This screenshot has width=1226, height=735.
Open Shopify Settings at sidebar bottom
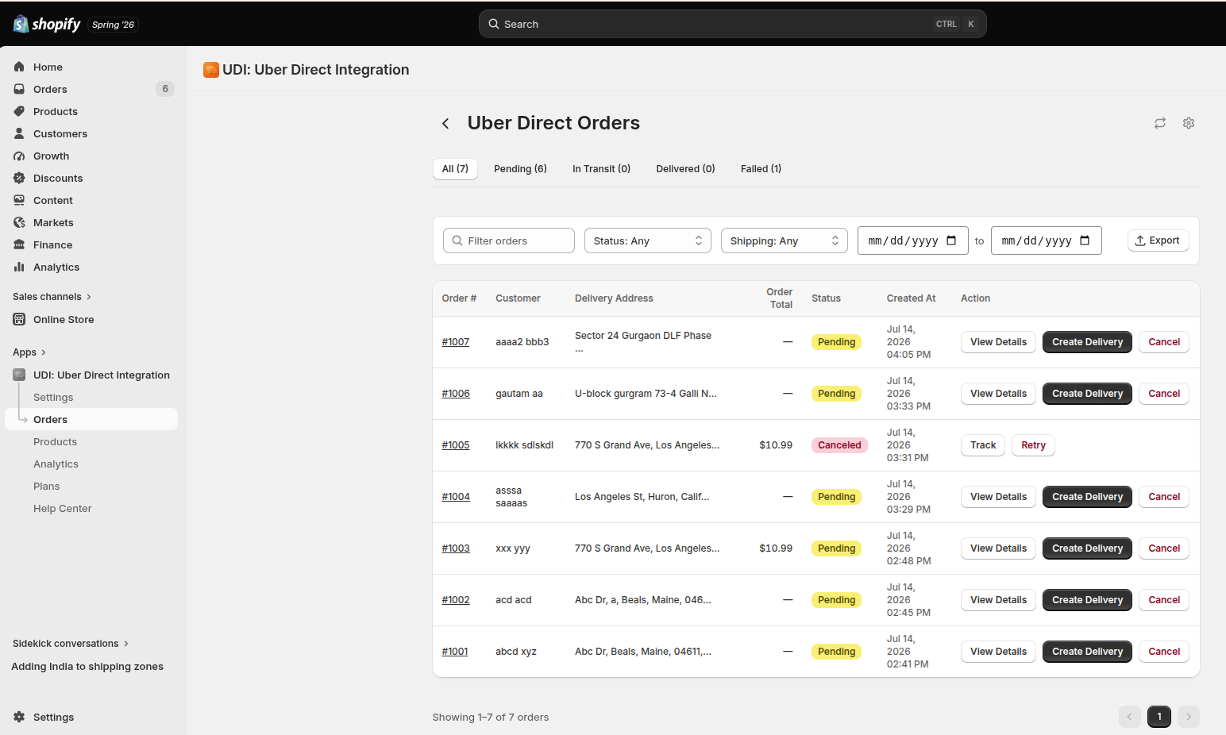click(x=53, y=717)
